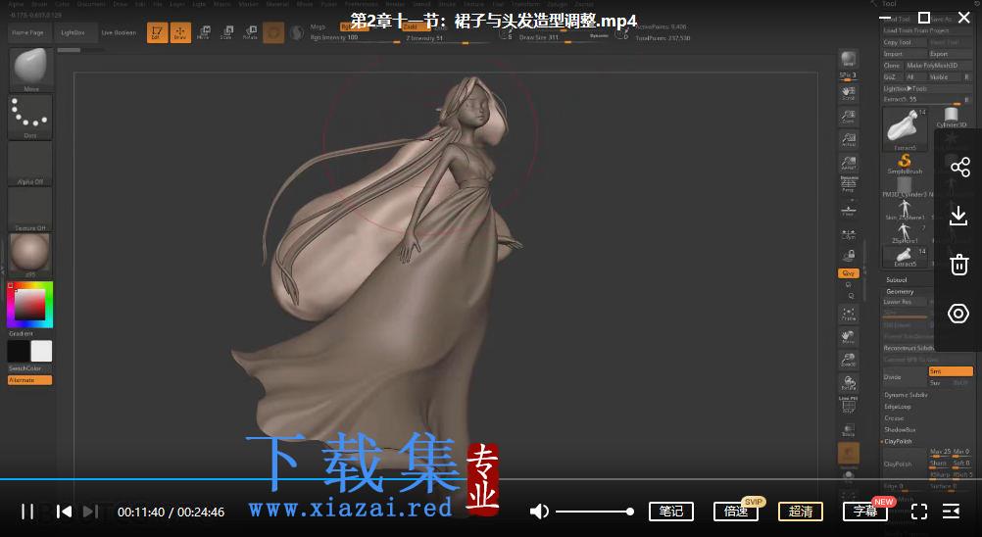This screenshot has height=537, width=982.
Task: Toggle the Line Fill PolyF icon
Action: tap(848, 405)
